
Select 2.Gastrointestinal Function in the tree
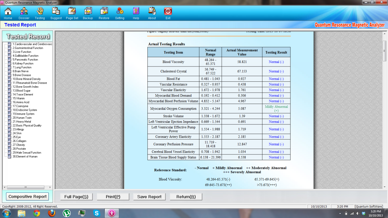pos(28,48)
